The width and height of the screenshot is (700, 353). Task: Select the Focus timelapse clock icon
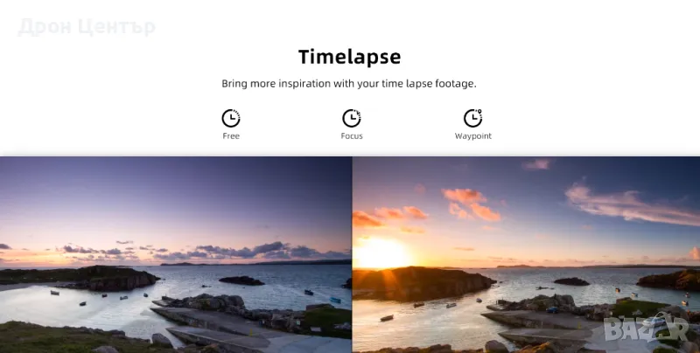pos(352,118)
